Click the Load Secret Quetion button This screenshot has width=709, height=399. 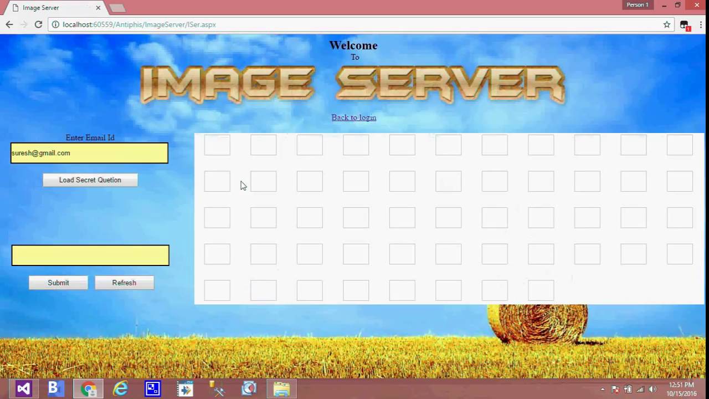pyautogui.click(x=90, y=180)
